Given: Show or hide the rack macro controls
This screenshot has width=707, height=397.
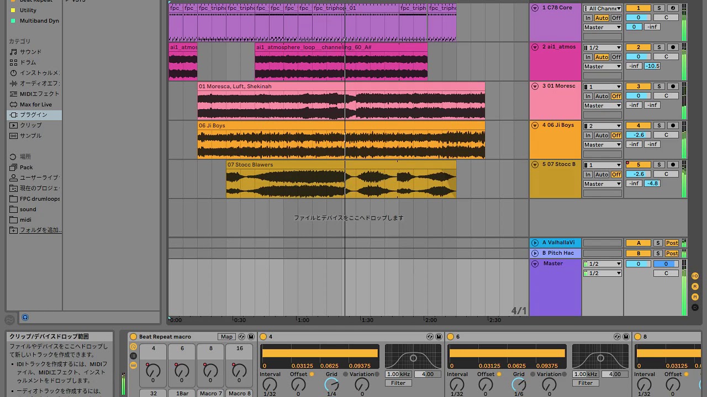Looking at the screenshot, I should tap(133, 347).
